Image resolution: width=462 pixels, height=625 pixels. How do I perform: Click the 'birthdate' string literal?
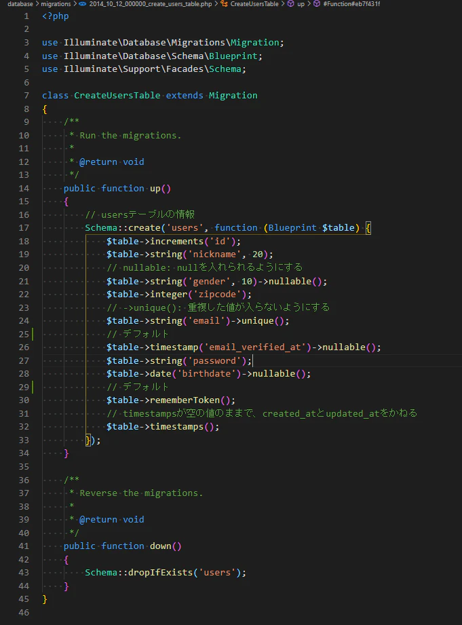(206, 374)
